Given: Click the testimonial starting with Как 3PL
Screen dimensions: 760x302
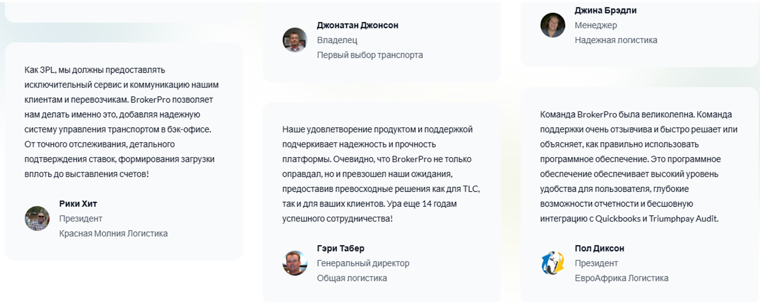Looking at the screenshot, I should coord(121,122).
